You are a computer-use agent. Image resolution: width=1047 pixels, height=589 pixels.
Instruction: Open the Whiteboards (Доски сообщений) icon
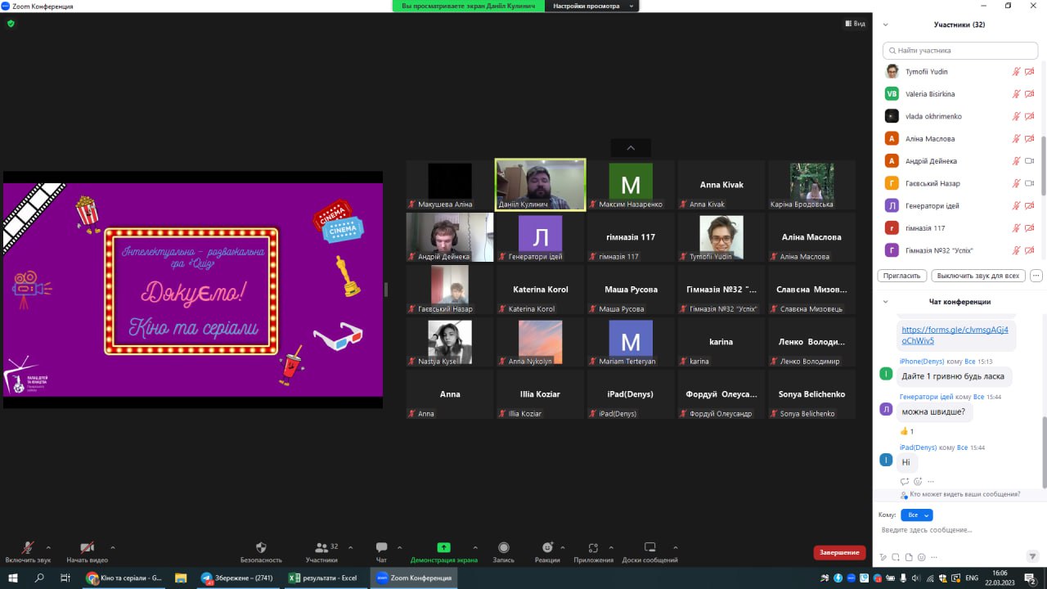(649, 548)
